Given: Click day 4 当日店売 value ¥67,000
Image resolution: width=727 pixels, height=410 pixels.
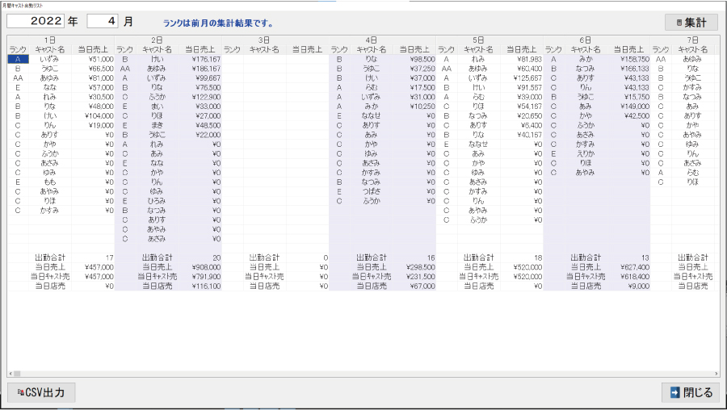Looking at the screenshot, I should coord(415,286).
